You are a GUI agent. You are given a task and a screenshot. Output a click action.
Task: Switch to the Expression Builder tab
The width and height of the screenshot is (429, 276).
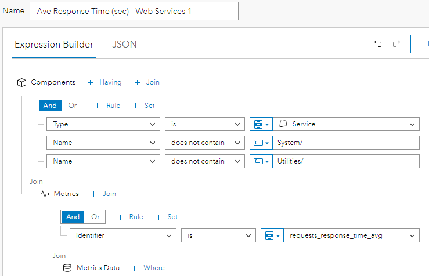click(x=54, y=44)
